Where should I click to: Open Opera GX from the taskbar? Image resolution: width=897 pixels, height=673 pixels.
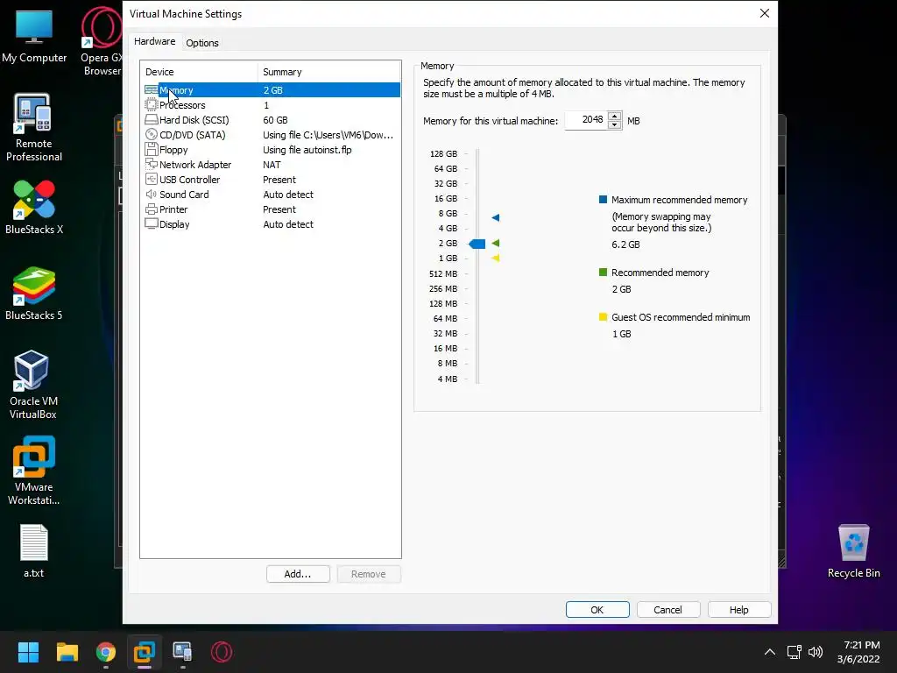[x=222, y=652]
